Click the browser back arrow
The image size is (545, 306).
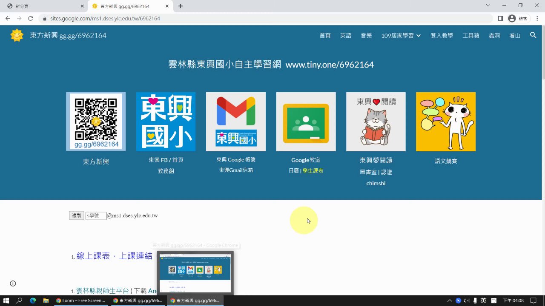8,18
